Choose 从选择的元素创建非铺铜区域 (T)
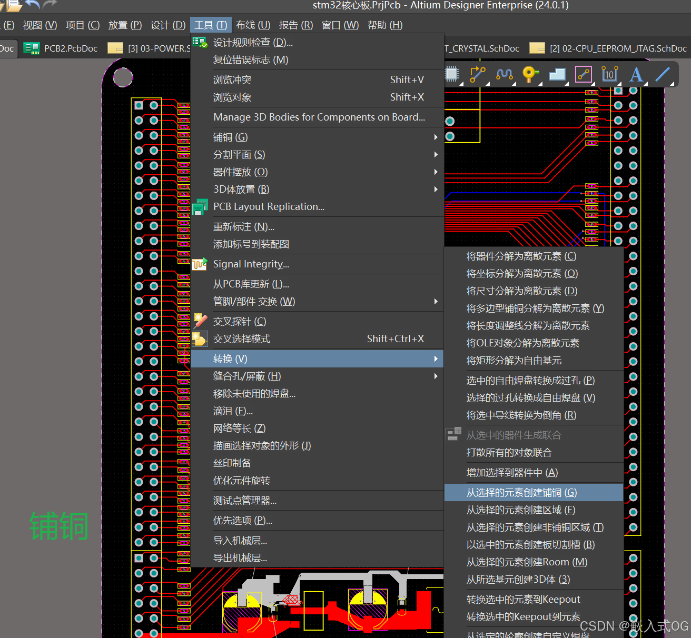This screenshot has height=638, width=691. pyautogui.click(x=534, y=527)
